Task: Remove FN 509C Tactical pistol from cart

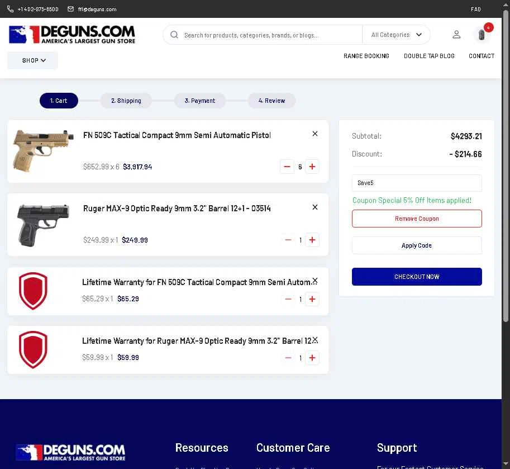Action: click(315, 134)
